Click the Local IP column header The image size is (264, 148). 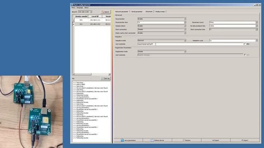95,16
